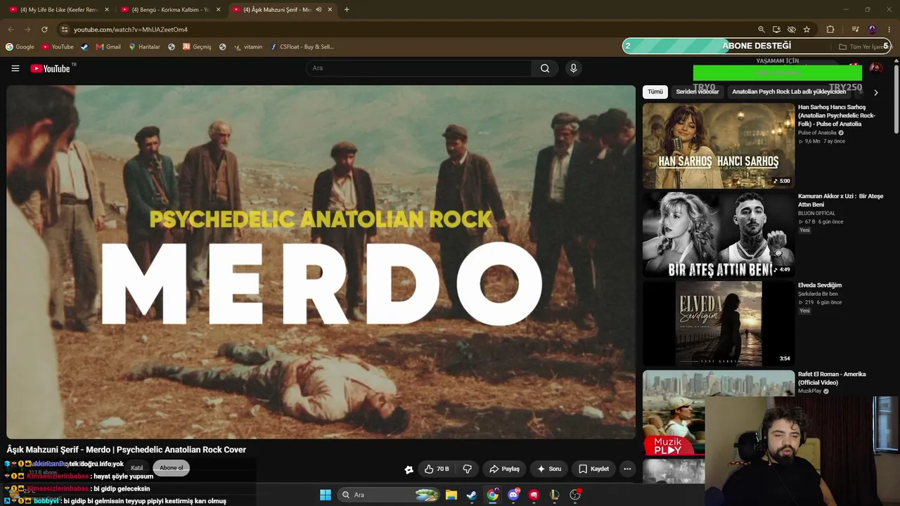Subscribe with the Abone ol button
Viewport: 900px width, 506px height.
[171, 468]
